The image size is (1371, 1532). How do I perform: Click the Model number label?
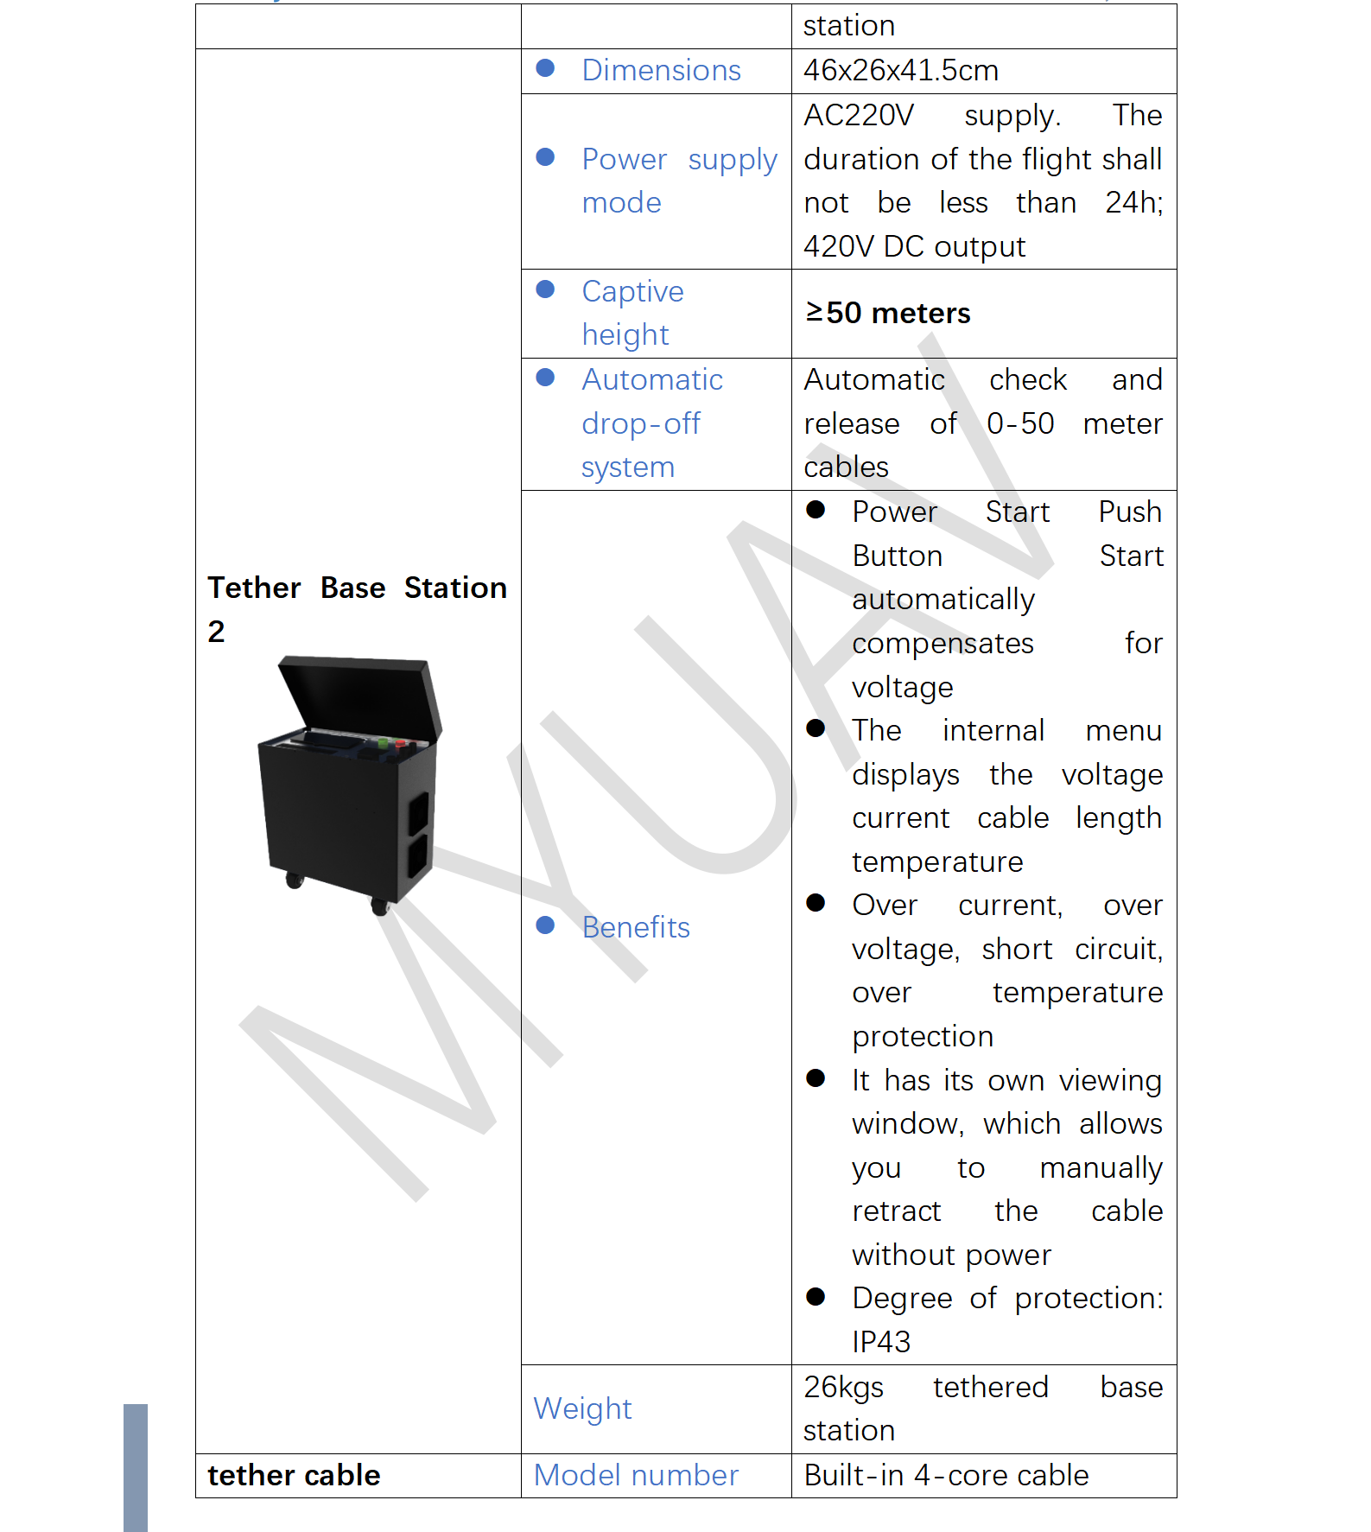636,1475
